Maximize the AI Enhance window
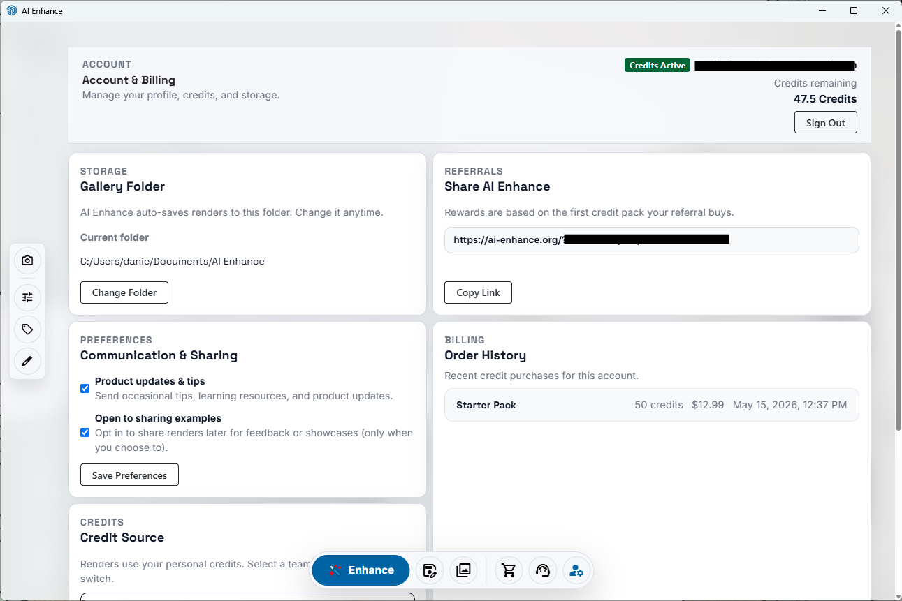The image size is (902, 601). click(x=854, y=10)
